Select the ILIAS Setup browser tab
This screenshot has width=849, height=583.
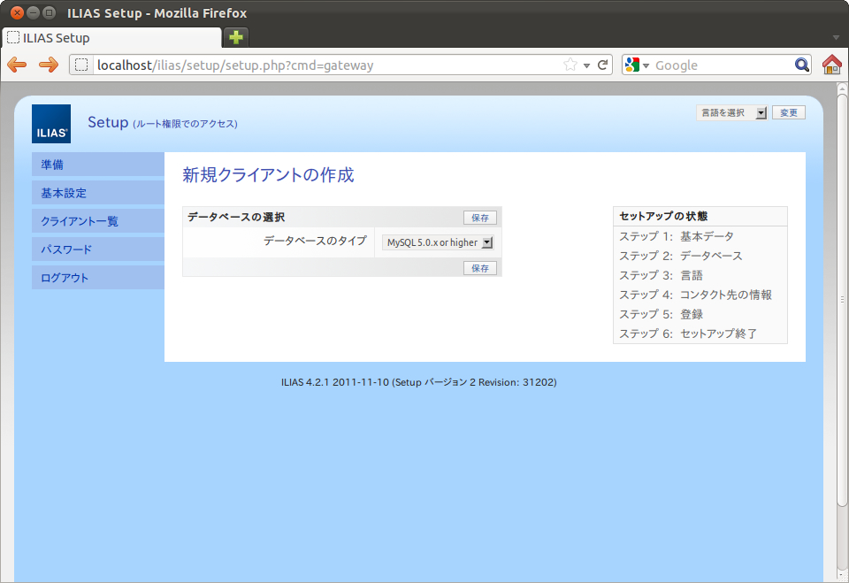coord(111,38)
